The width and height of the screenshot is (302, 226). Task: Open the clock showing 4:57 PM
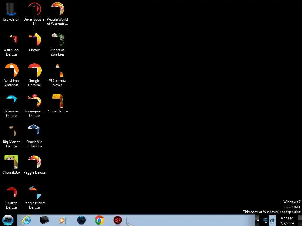click(287, 220)
